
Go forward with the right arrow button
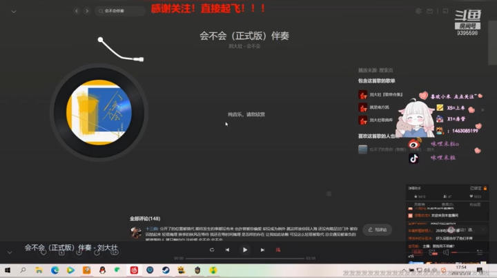(87, 11)
